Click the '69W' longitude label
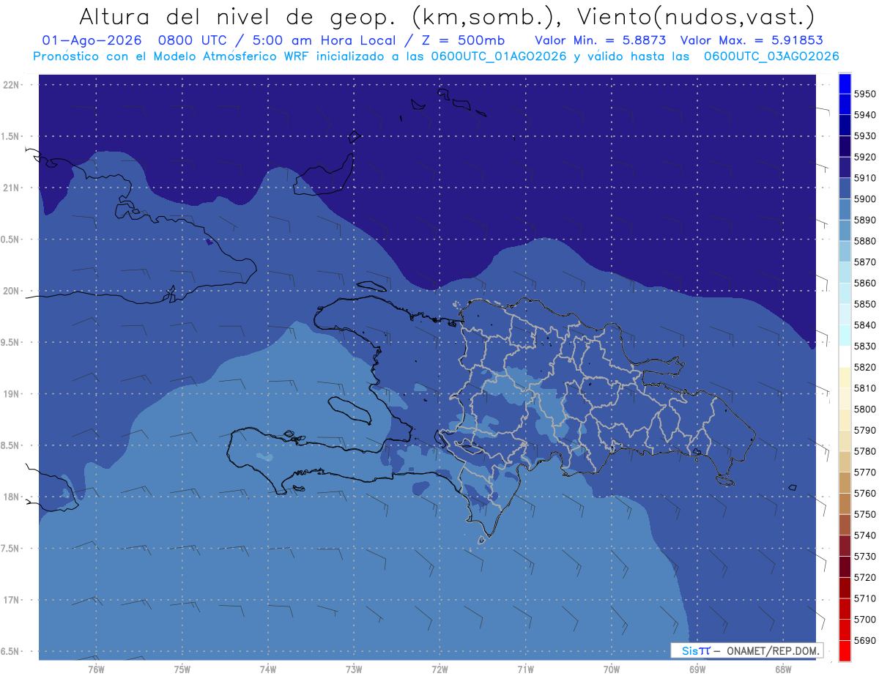This screenshot has width=879, height=679. 697,669
